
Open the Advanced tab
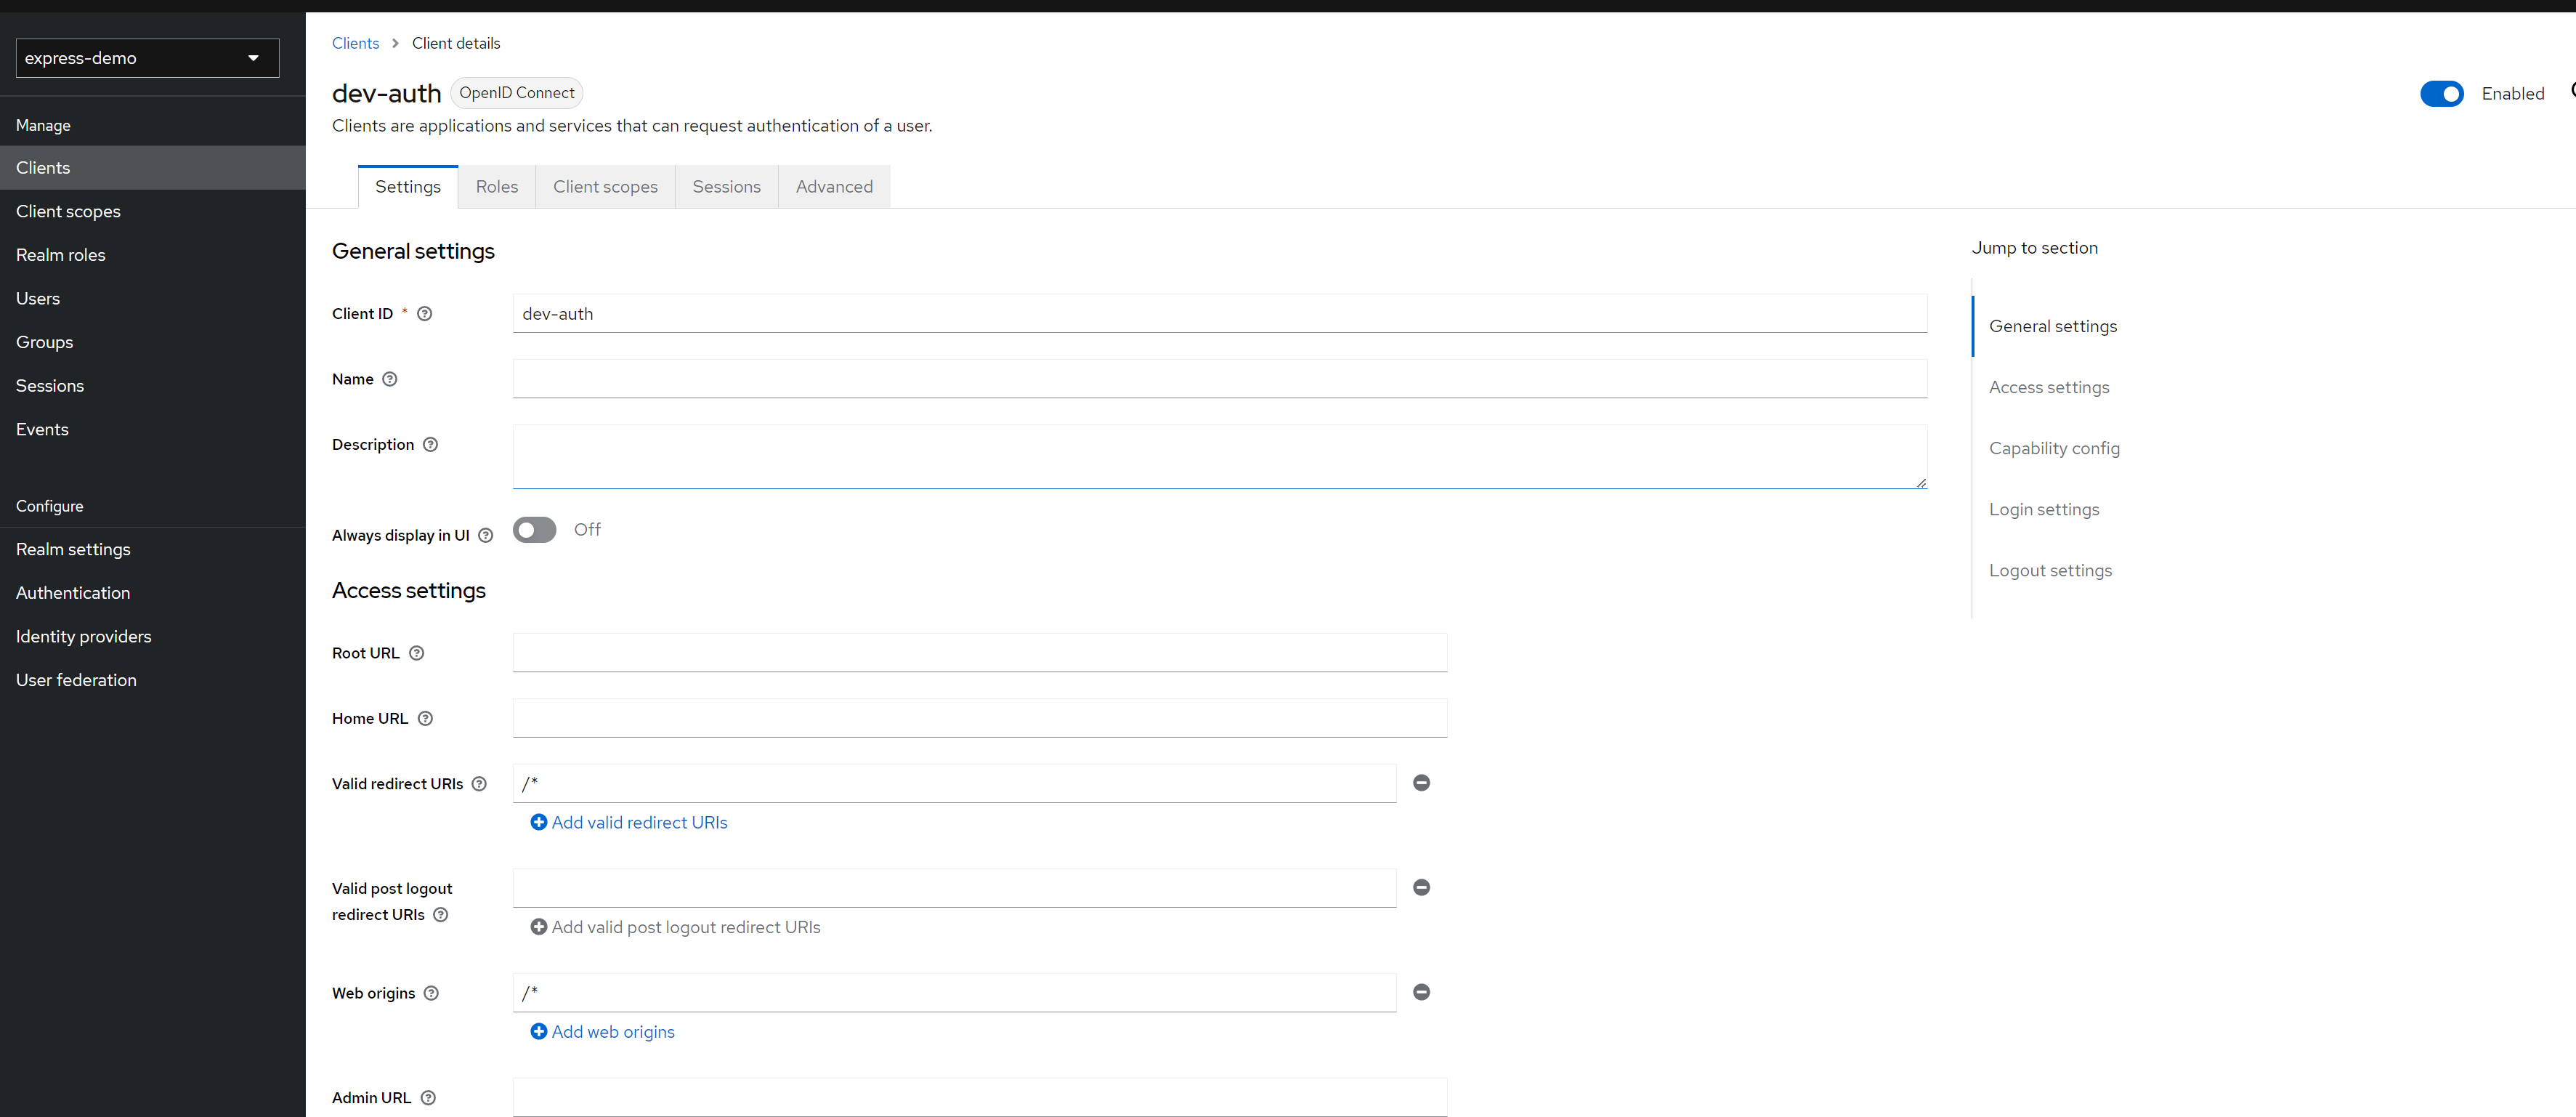pos(834,186)
